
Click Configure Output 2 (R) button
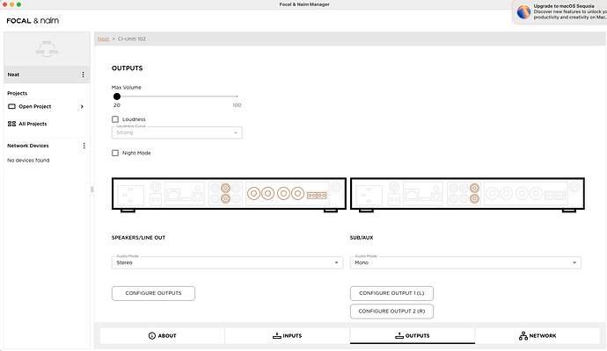click(x=391, y=312)
